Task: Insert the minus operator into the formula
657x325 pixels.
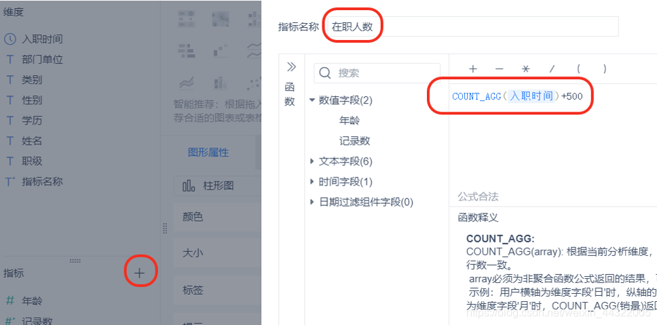Action: click(499, 69)
